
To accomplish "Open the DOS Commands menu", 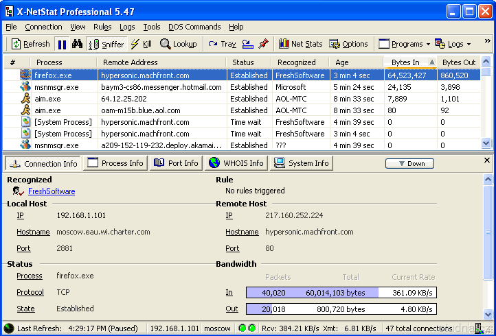I will 194,27.
